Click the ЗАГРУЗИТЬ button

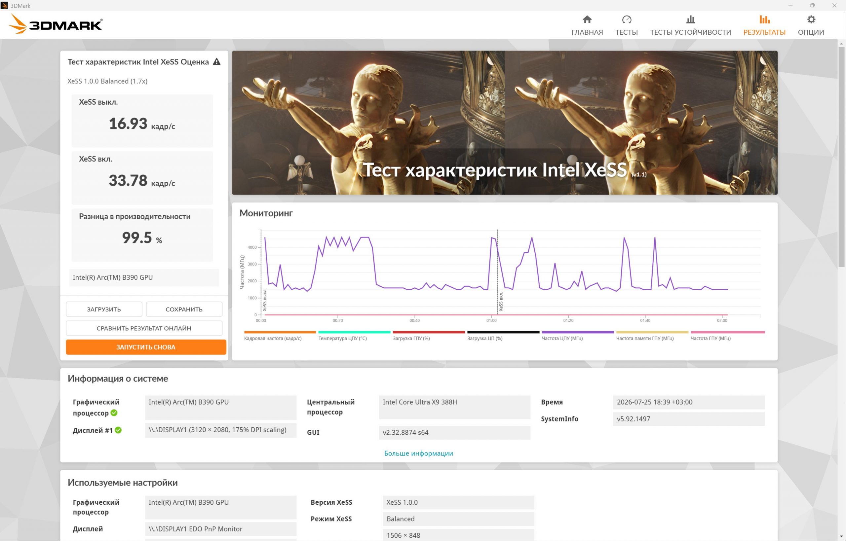tap(104, 309)
